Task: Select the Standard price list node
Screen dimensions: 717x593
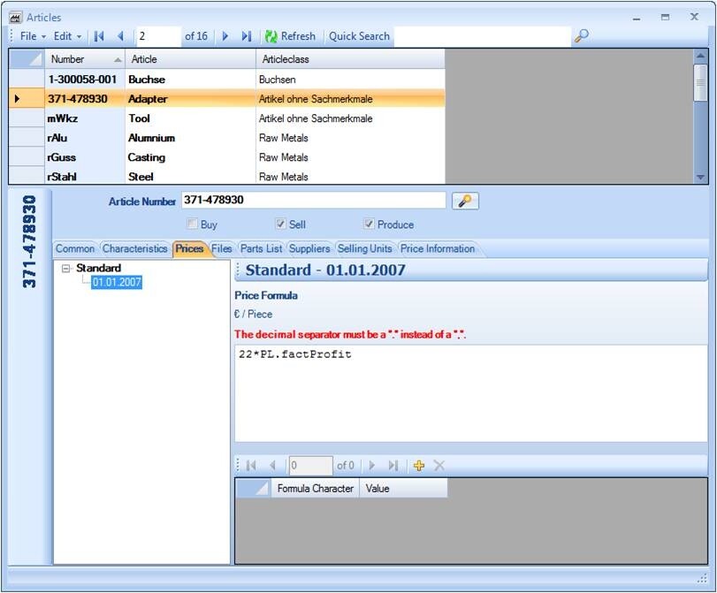Action: (x=98, y=268)
